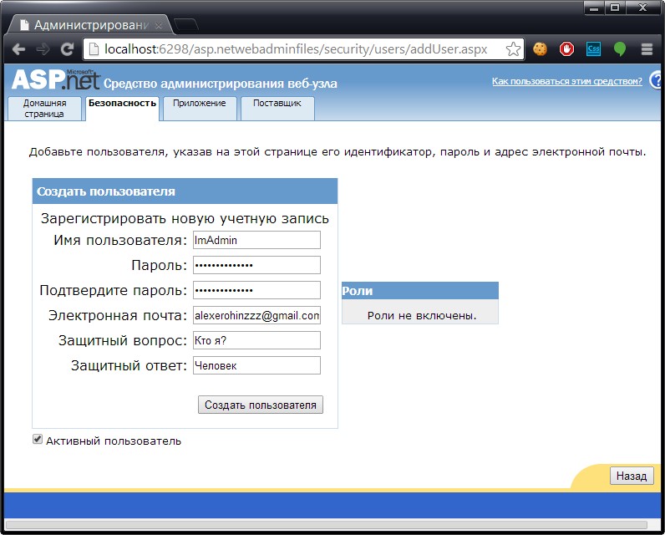Open the CSS extension icon
This screenshot has width=665, height=535.
pyautogui.click(x=593, y=49)
